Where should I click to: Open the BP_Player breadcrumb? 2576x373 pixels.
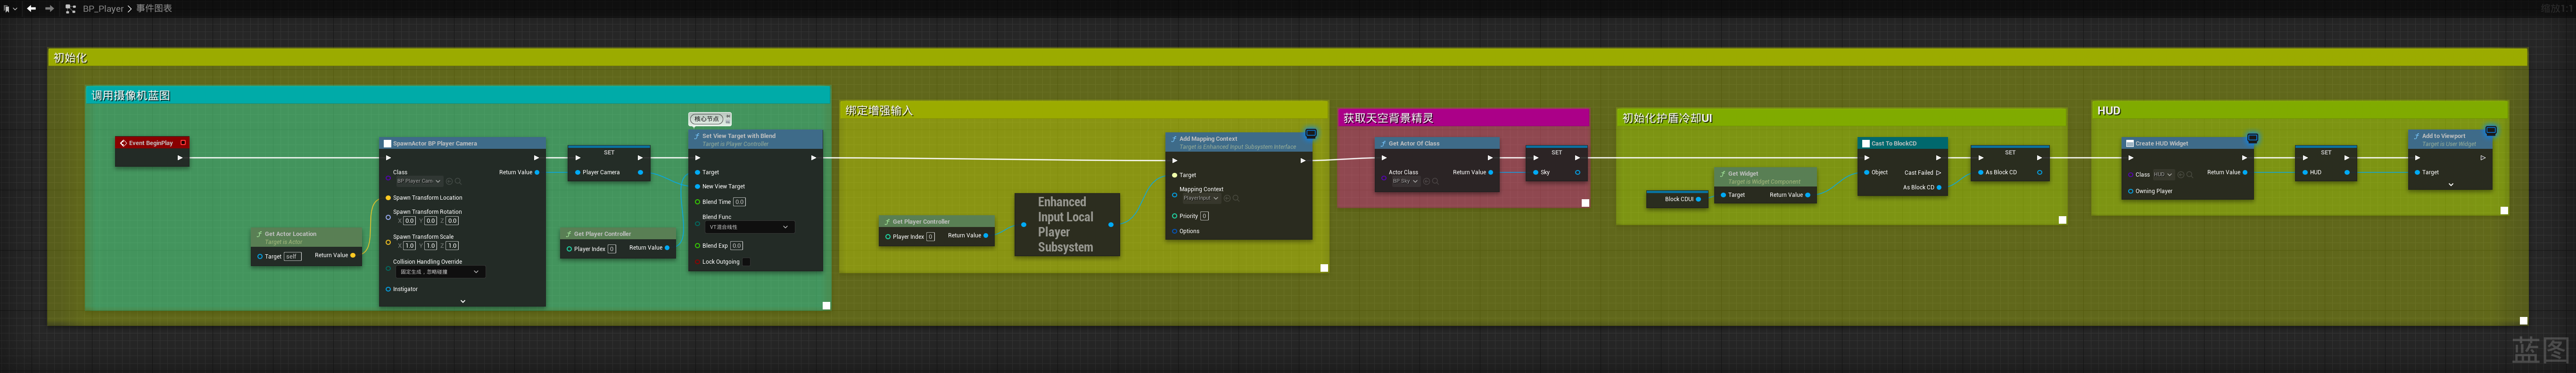[x=103, y=9]
